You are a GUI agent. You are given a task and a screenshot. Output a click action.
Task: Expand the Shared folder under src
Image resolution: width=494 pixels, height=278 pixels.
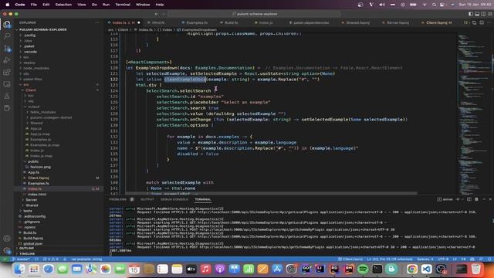pos(32,205)
